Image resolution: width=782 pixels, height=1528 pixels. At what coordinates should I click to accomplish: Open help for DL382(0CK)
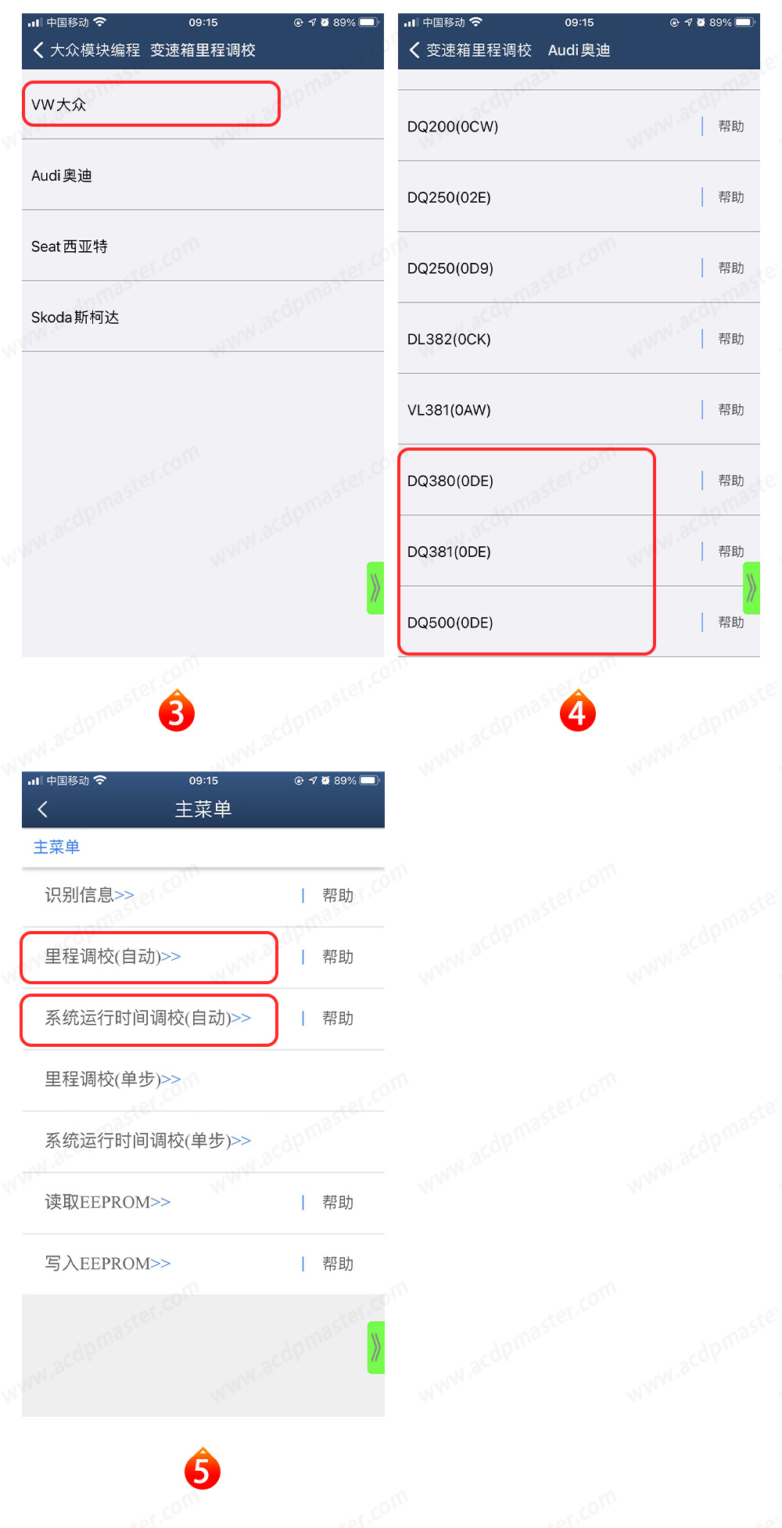(731, 339)
